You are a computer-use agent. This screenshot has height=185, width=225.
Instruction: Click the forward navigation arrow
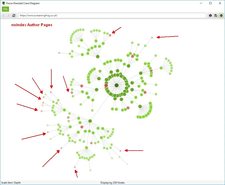pyautogui.click(x=8, y=15)
